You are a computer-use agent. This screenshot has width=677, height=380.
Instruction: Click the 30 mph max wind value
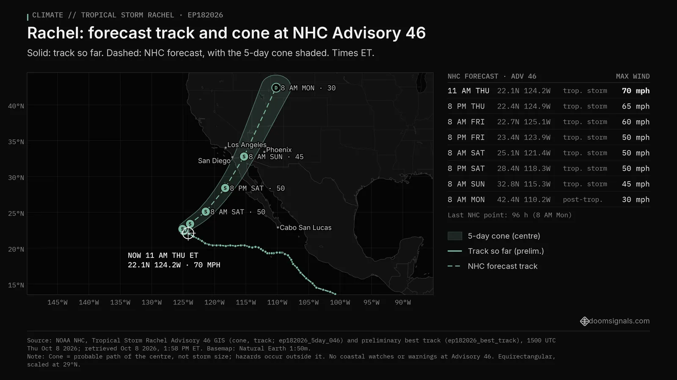[x=636, y=200]
